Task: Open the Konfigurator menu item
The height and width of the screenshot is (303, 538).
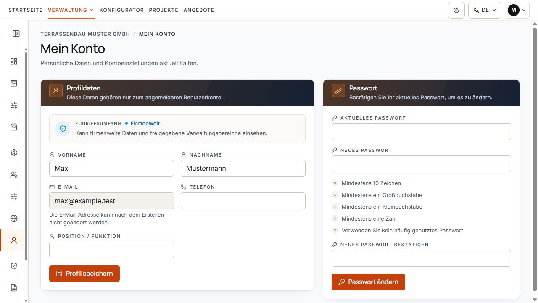Action: click(121, 10)
